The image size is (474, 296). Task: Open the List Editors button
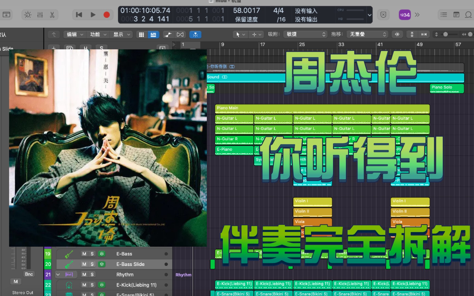444,15
